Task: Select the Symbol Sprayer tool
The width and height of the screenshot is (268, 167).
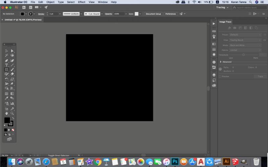Action: click(6, 103)
